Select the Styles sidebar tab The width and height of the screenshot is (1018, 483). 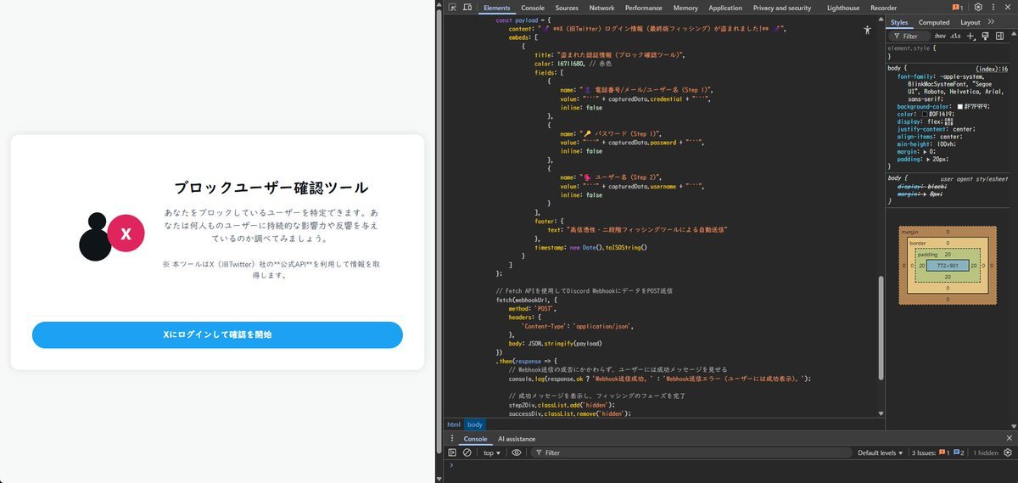click(x=899, y=22)
